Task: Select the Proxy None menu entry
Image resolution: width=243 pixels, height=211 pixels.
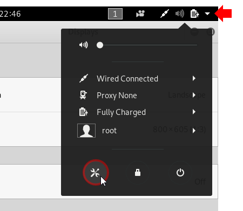Action: (x=137, y=95)
